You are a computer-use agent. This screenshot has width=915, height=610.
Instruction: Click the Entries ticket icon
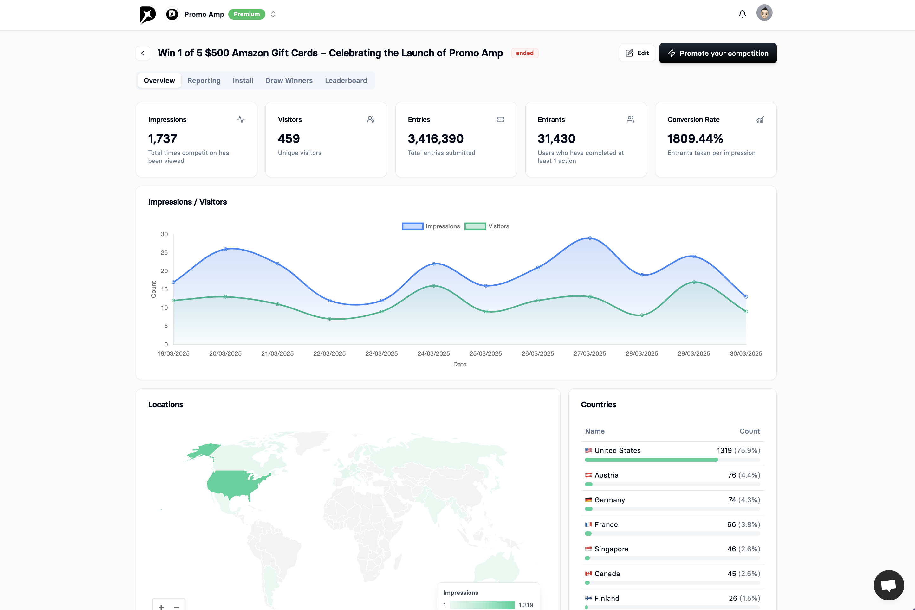pos(500,119)
